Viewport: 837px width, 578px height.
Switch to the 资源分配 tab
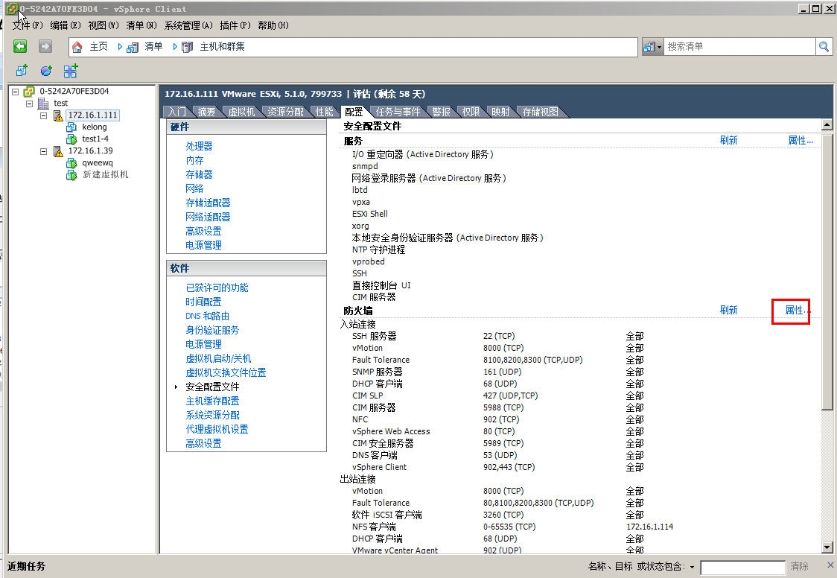pos(285,112)
